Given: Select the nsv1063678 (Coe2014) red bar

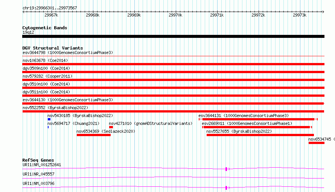Looking at the screenshot, I should [173, 64].
